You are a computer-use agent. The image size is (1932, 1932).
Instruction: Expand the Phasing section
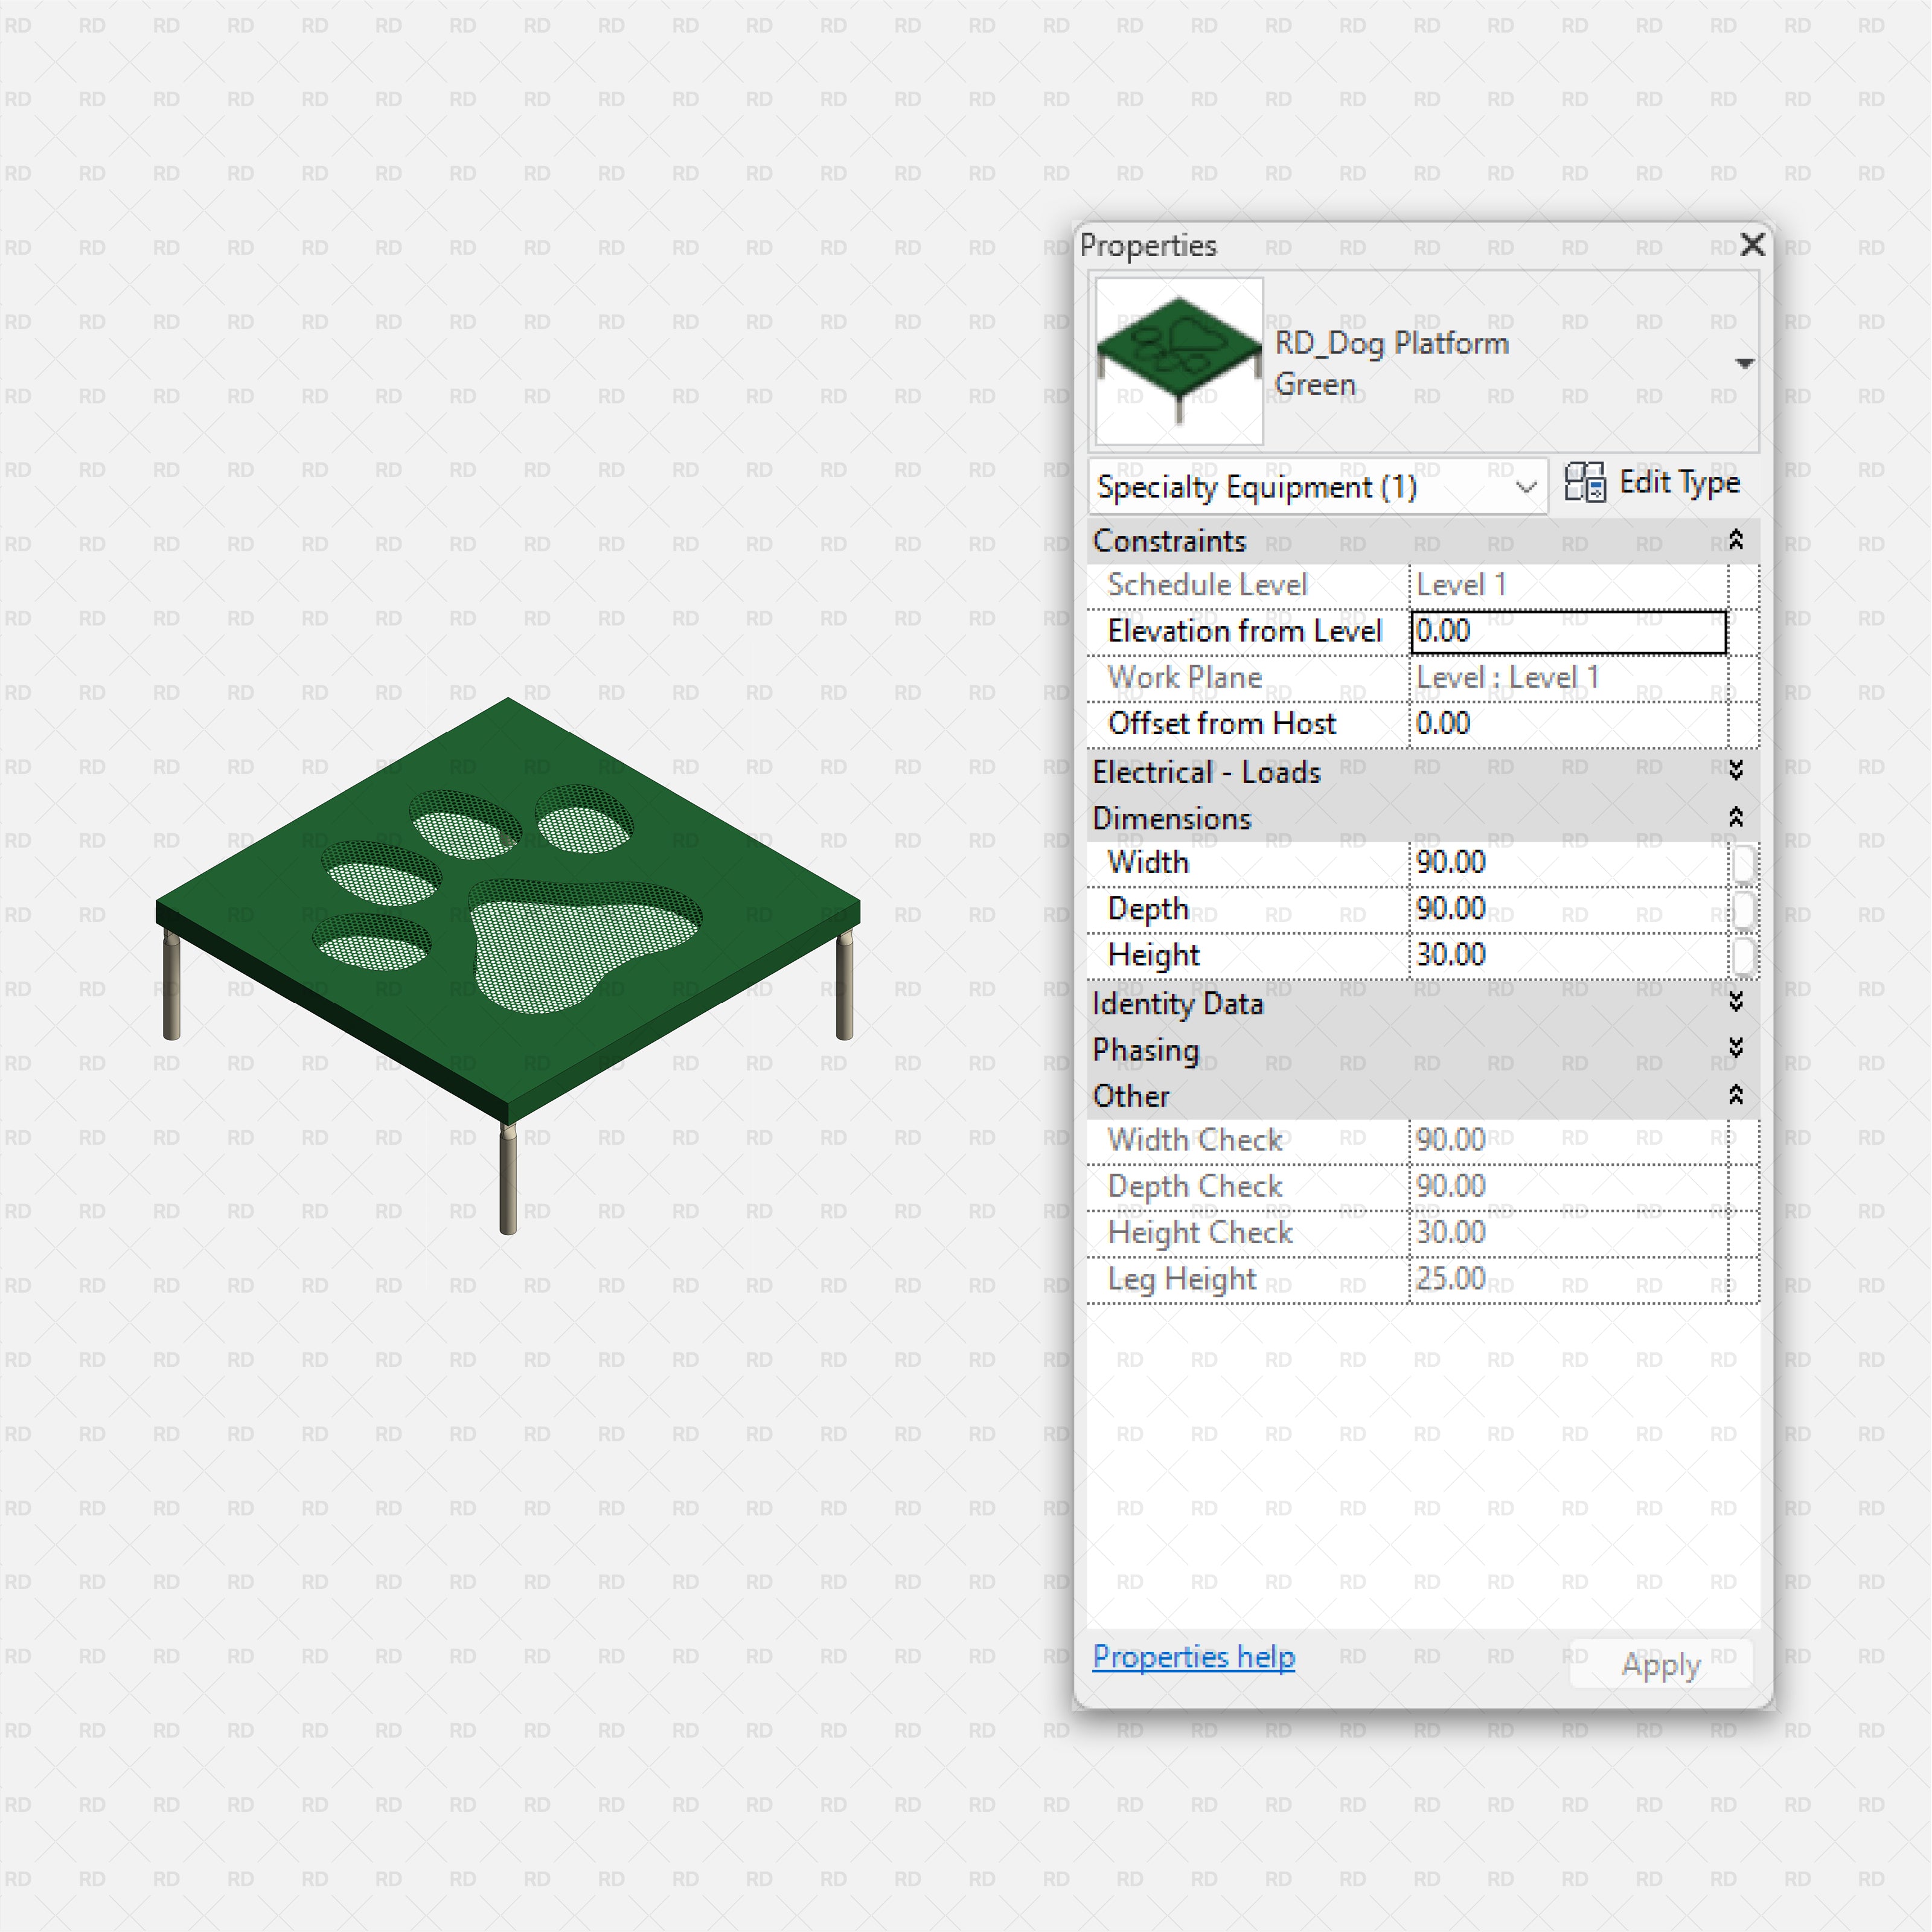(1737, 1049)
